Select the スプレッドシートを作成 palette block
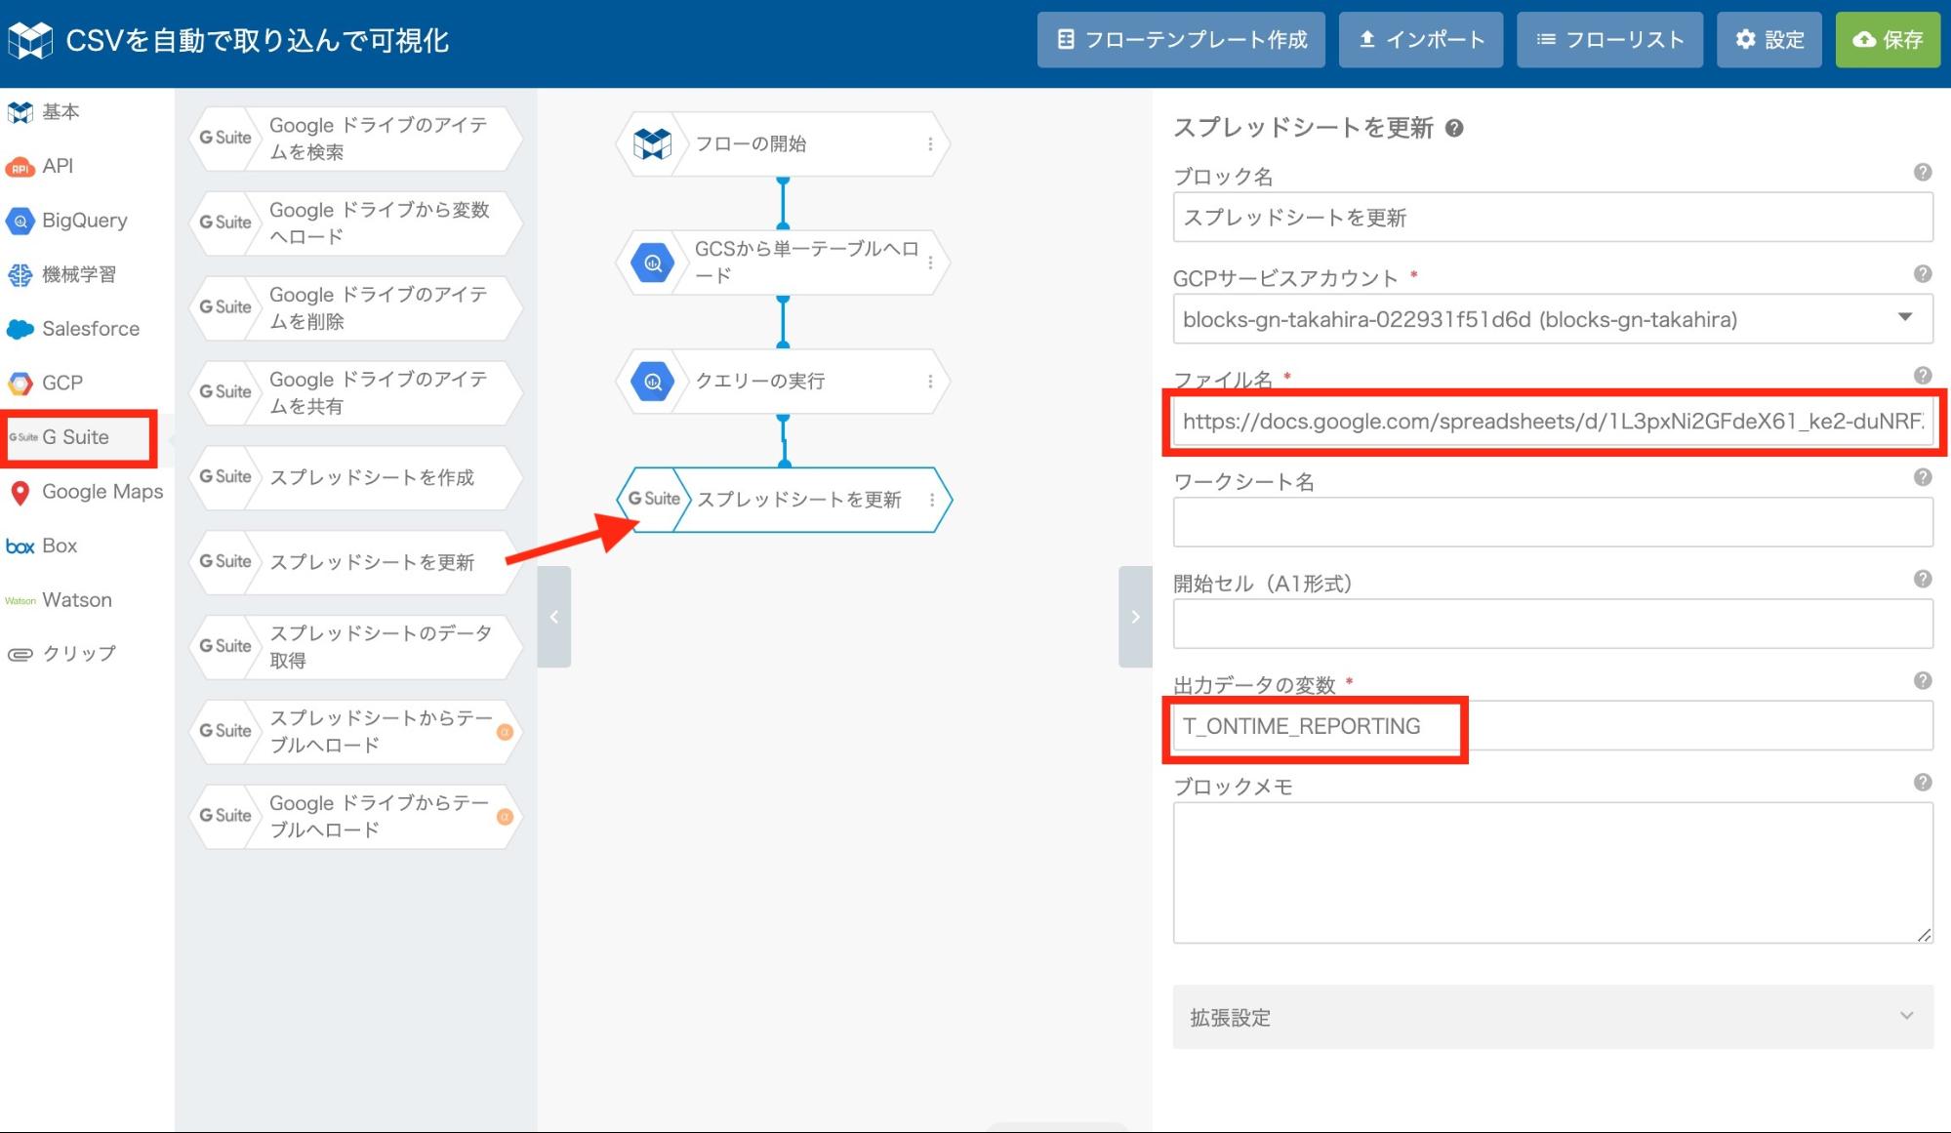The height and width of the screenshot is (1133, 1951). (354, 477)
